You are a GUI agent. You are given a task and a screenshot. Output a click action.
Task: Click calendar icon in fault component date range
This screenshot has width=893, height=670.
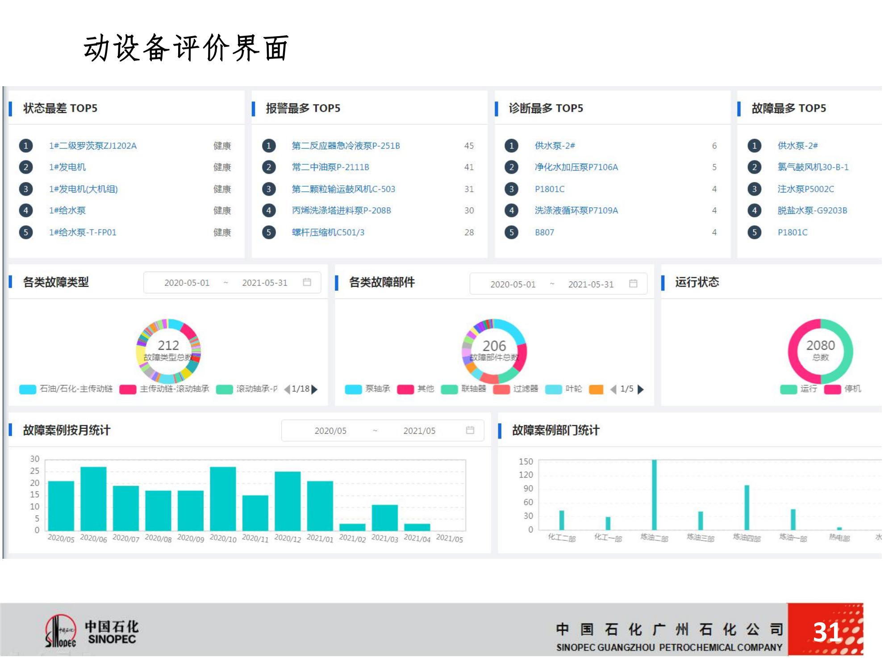pos(633,284)
